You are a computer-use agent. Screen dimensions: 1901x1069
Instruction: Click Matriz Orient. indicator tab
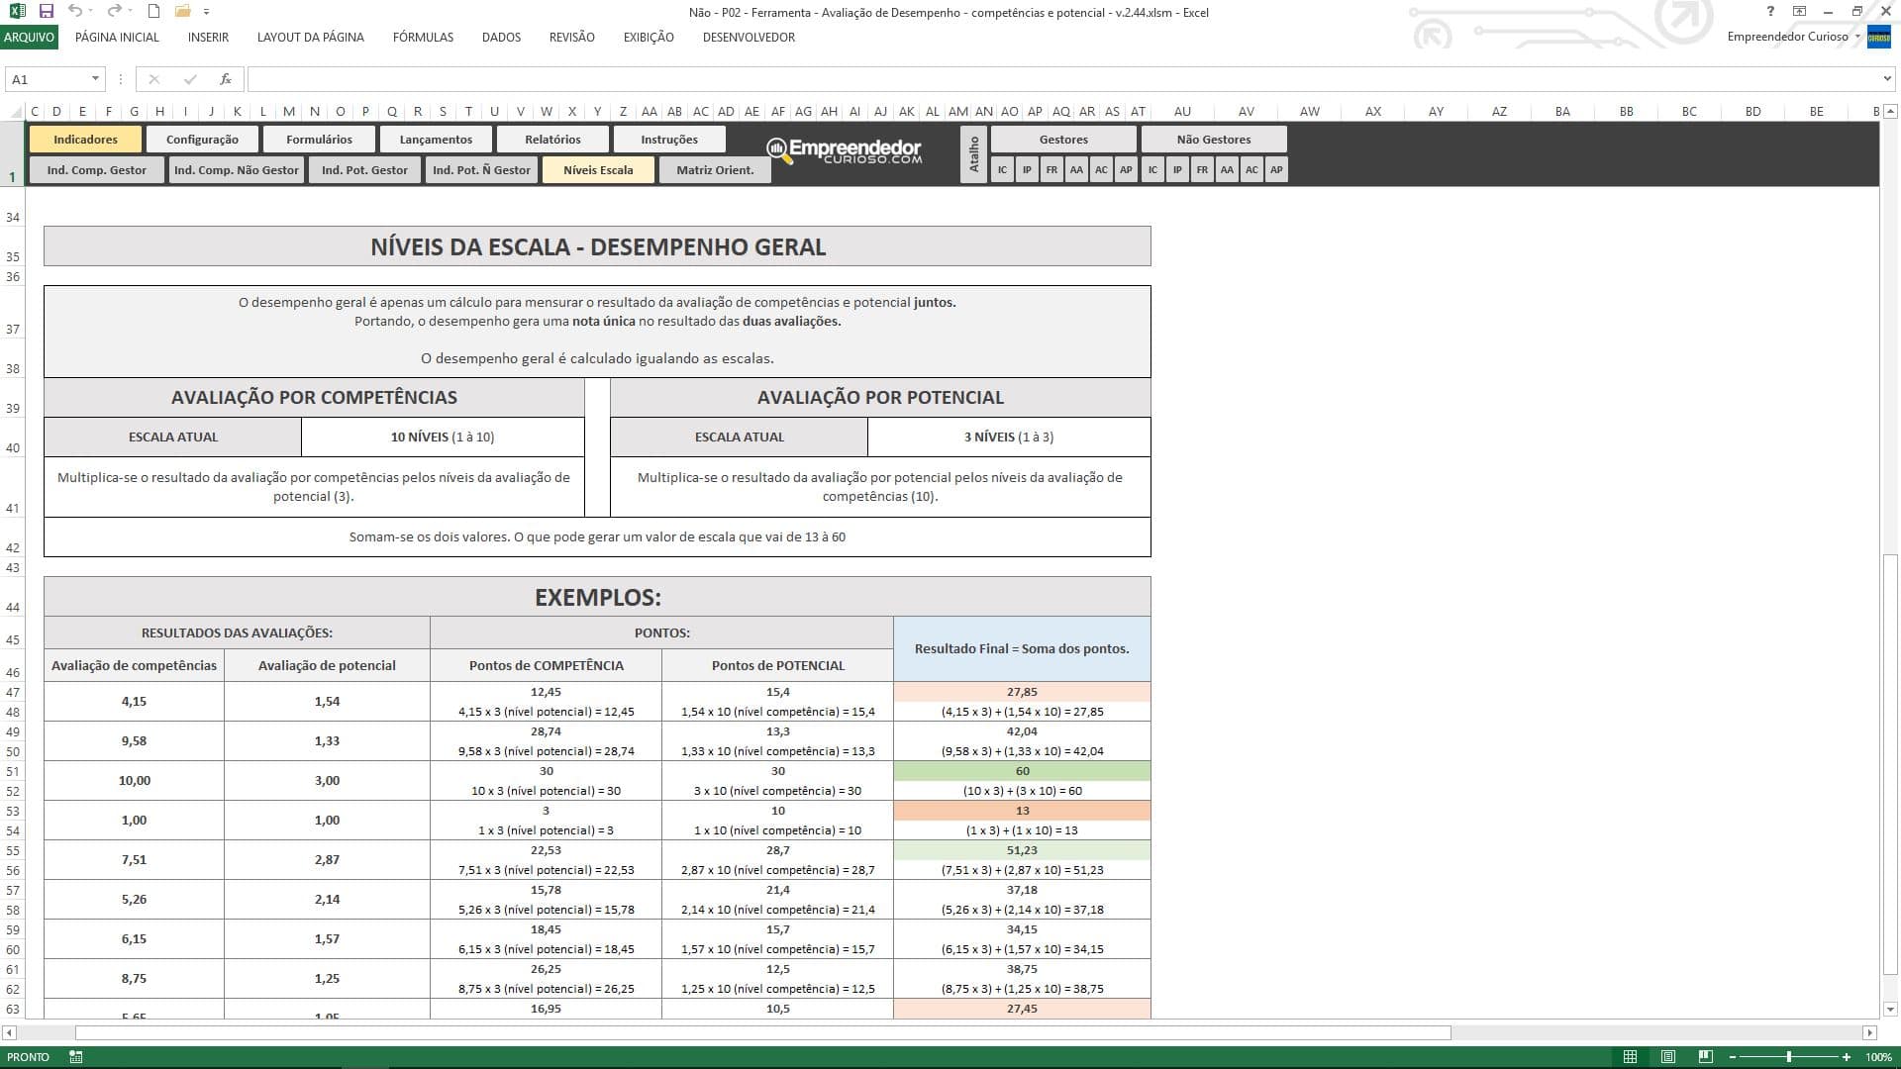(714, 169)
